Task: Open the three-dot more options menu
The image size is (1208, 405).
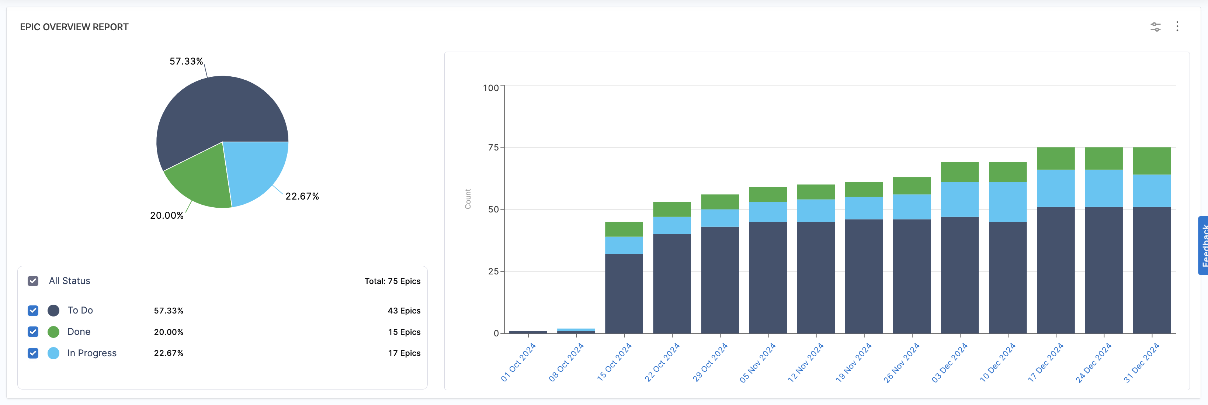Action: [1177, 27]
